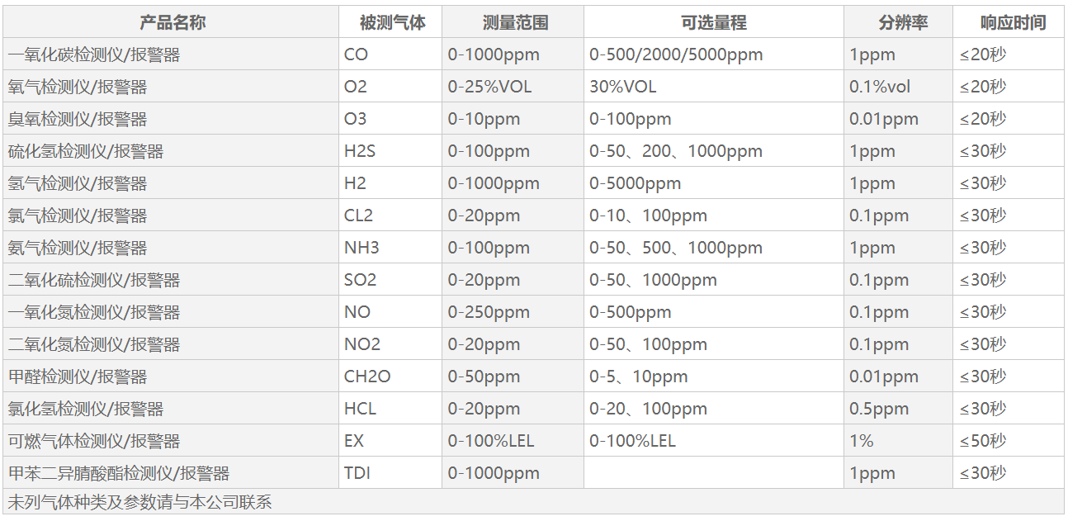Click the 未列气体种类及参数请与本公司联系 footer note
Screen dimensions: 1068x521
tap(140, 502)
